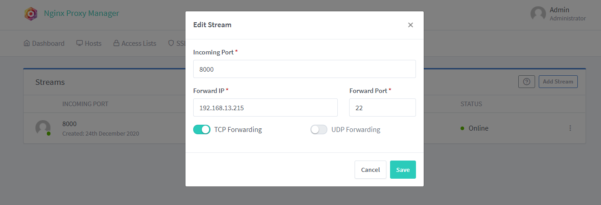Open the stream row three-dot menu
The height and width of the screenshot is (205, 601).
570,128
